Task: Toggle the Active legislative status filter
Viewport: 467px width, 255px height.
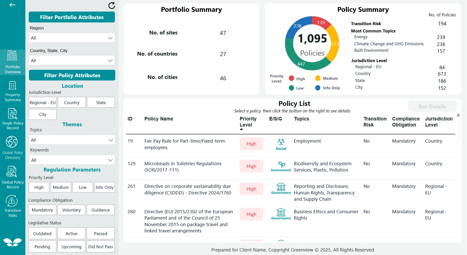Action: (x=71, y=233)
